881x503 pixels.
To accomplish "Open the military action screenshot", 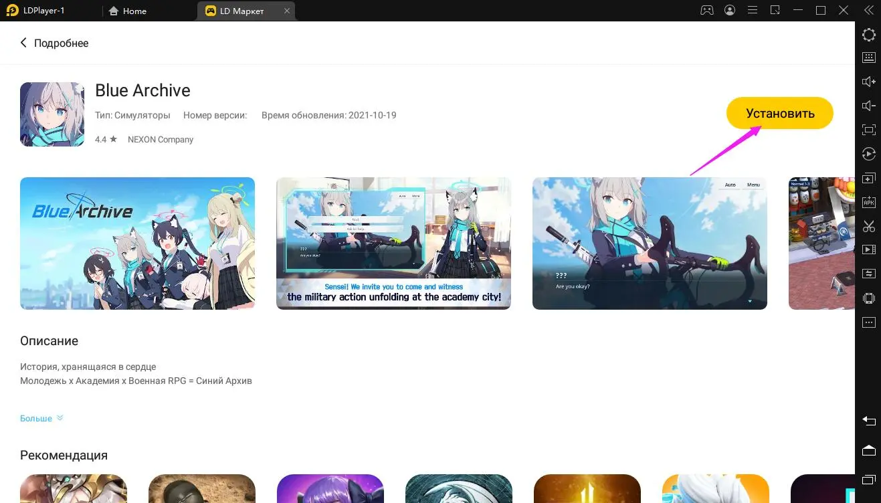I will (393, 243).
